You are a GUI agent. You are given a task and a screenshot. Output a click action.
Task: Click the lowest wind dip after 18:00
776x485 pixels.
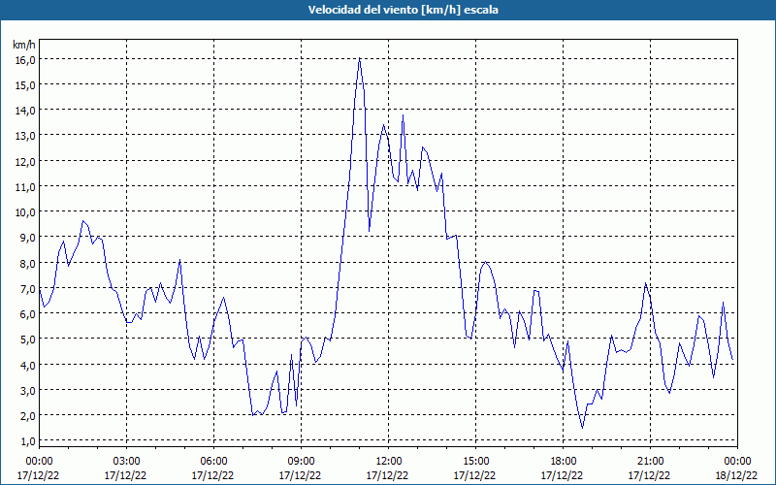583,428
